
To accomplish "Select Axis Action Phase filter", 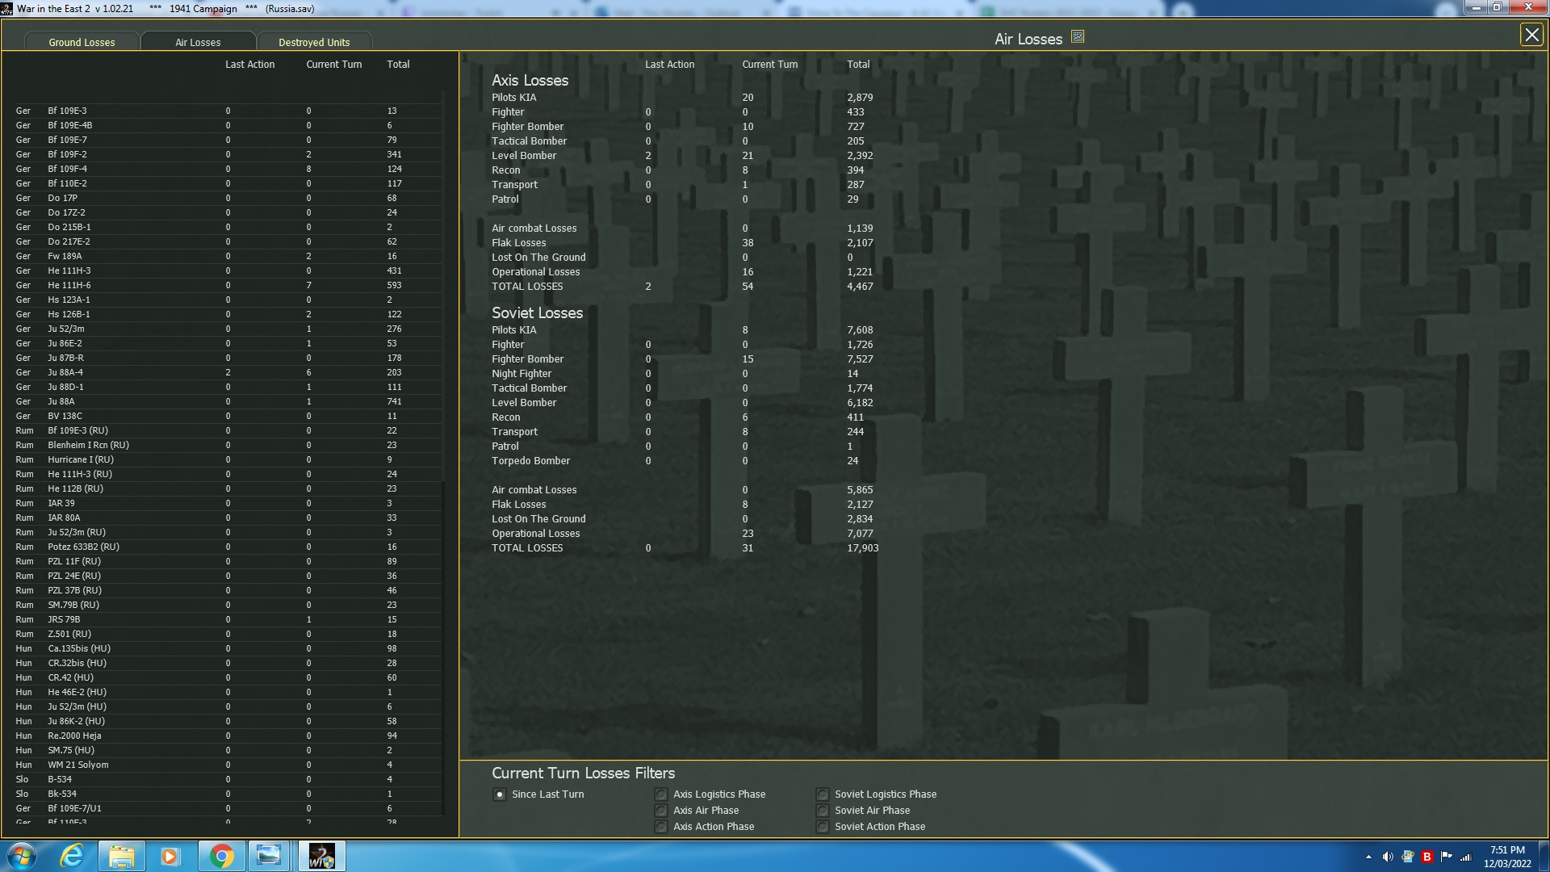I will 661,827.
